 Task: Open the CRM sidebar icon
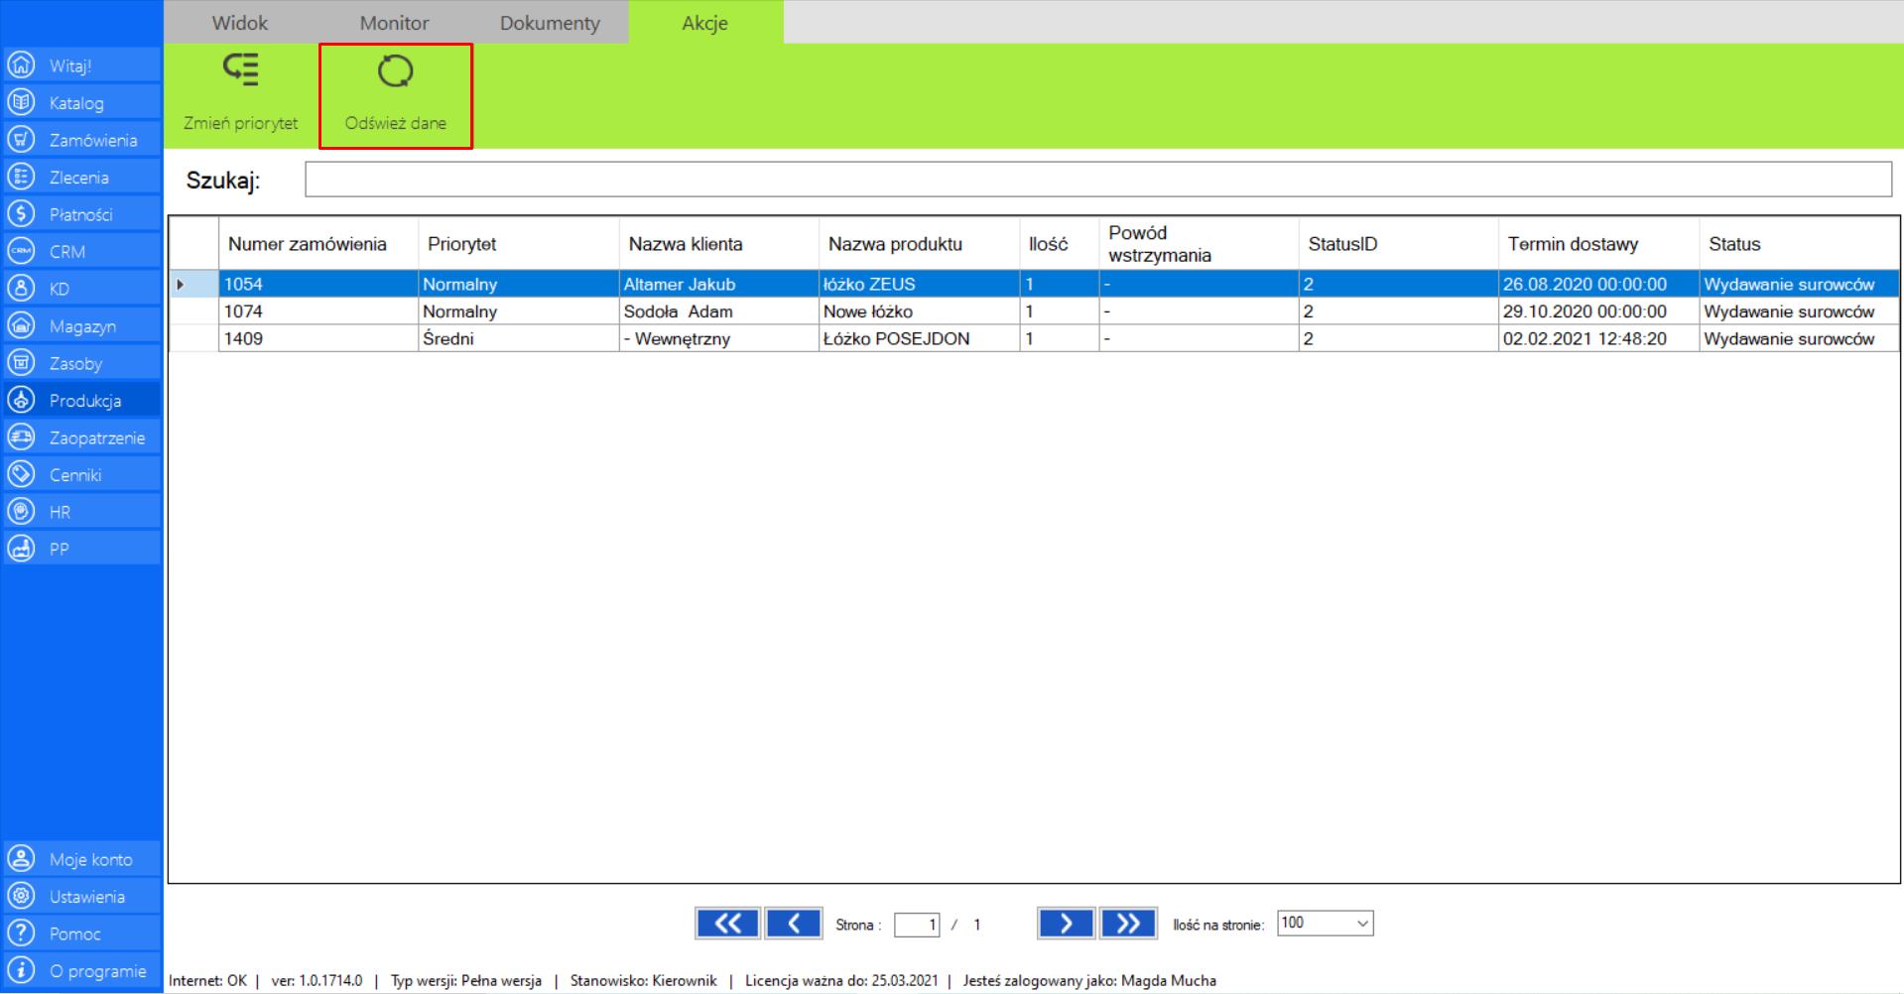click(x=21, y=251)
